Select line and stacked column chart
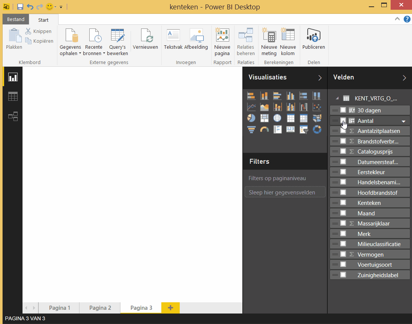412x324 pixels. tap(277, 107)
